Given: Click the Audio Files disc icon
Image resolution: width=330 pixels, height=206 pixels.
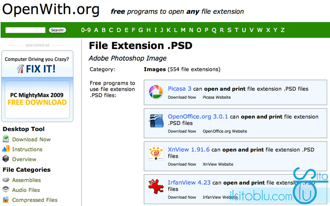Looking at the screenshot, I should pyautogui.click(x=6, y=190).
